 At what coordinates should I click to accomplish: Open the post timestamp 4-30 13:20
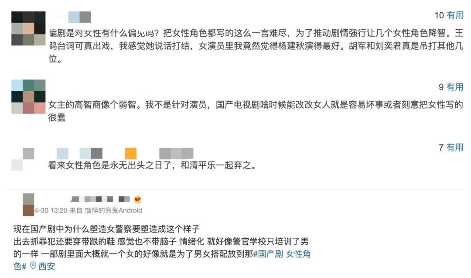50,210
